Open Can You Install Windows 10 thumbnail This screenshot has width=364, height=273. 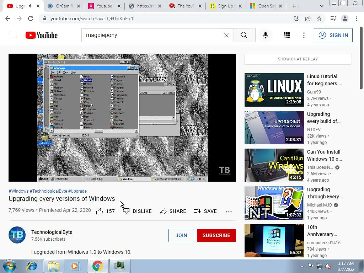[x=274, y=165]
